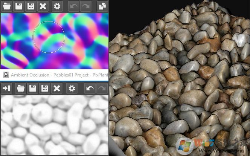Clear the normal map with top X icon

[x=43, y=6]
